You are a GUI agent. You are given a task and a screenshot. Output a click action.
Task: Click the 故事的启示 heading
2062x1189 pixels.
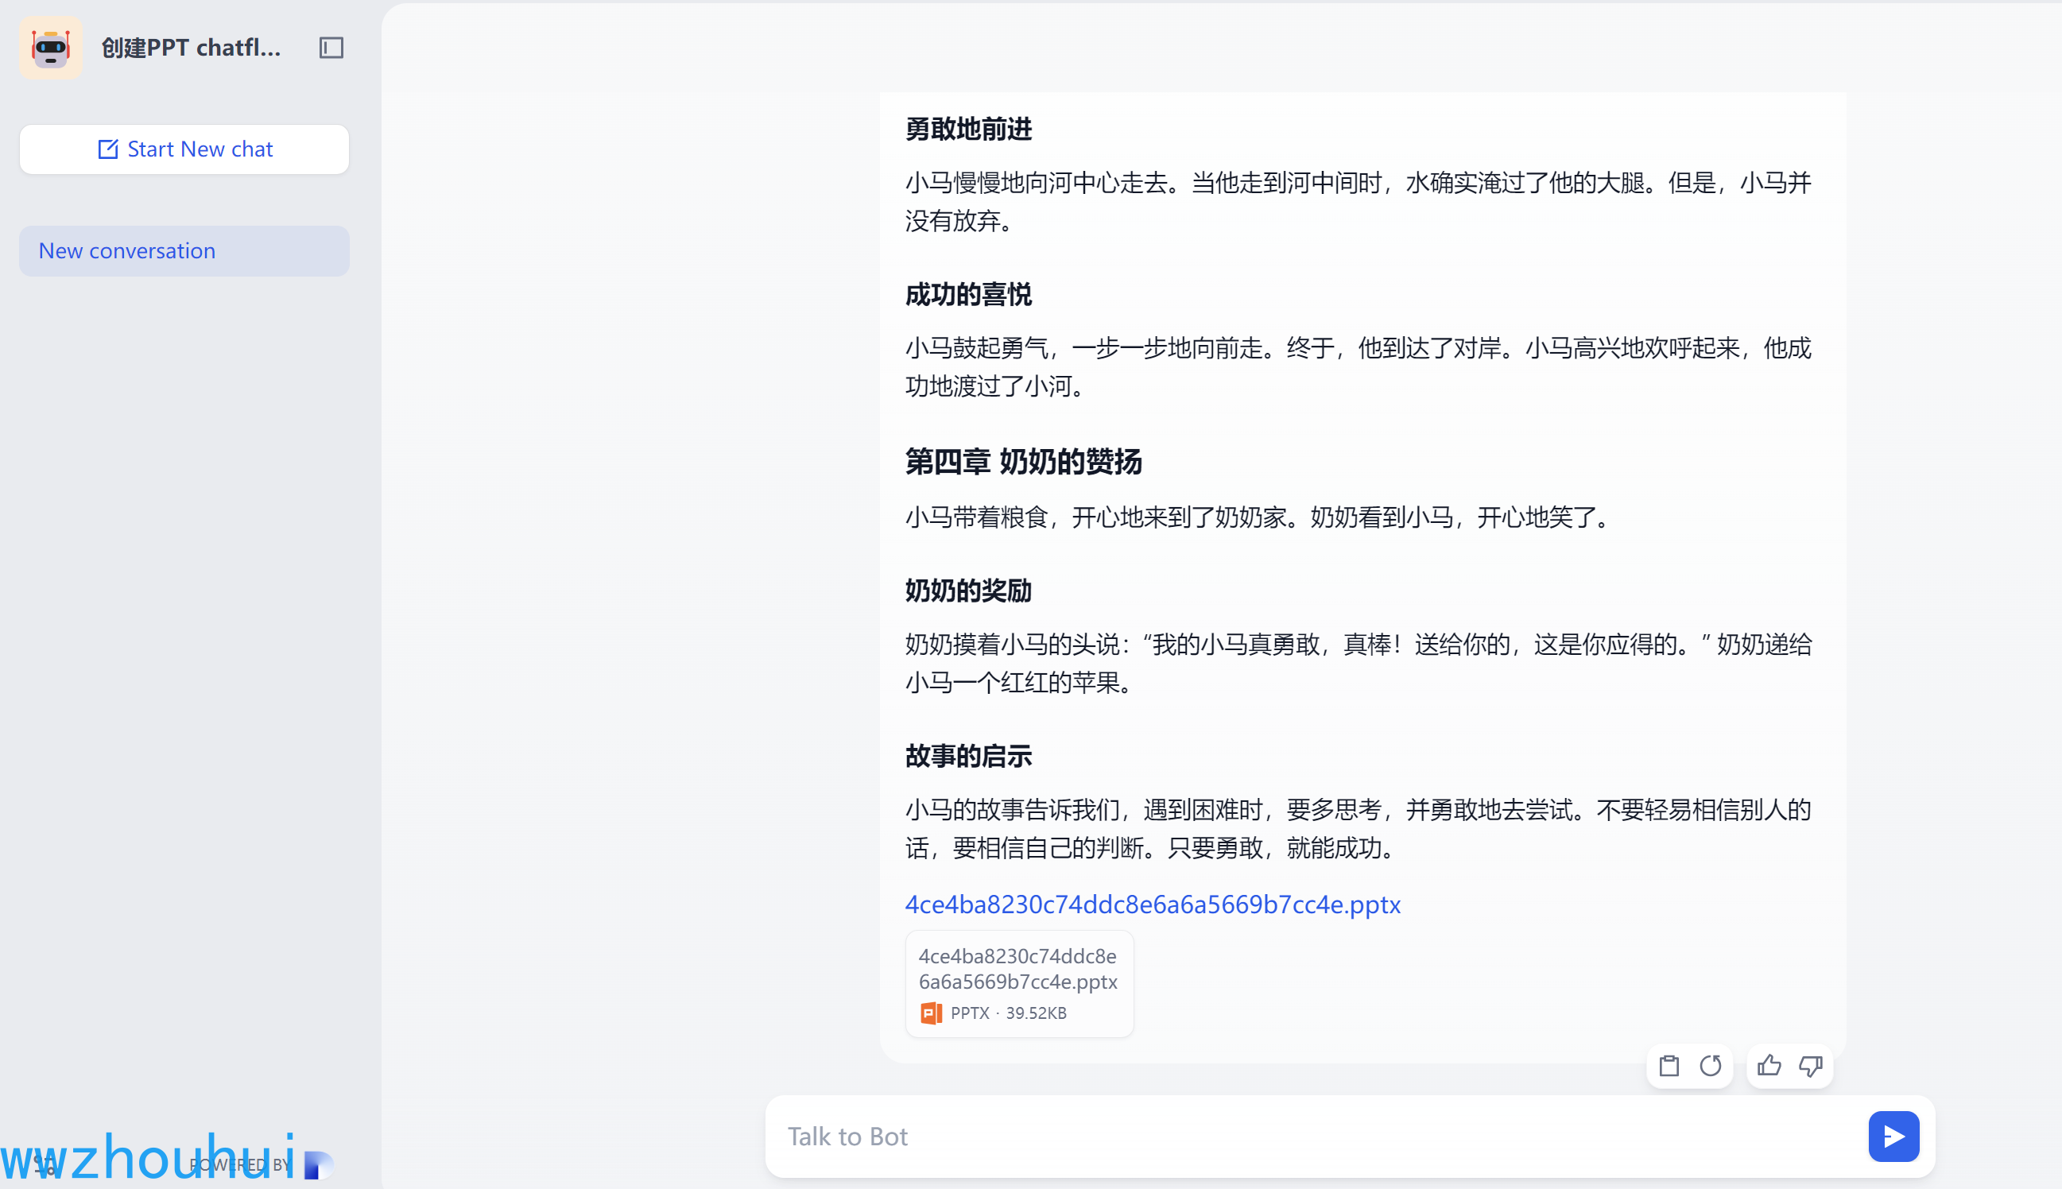(968, 756)
